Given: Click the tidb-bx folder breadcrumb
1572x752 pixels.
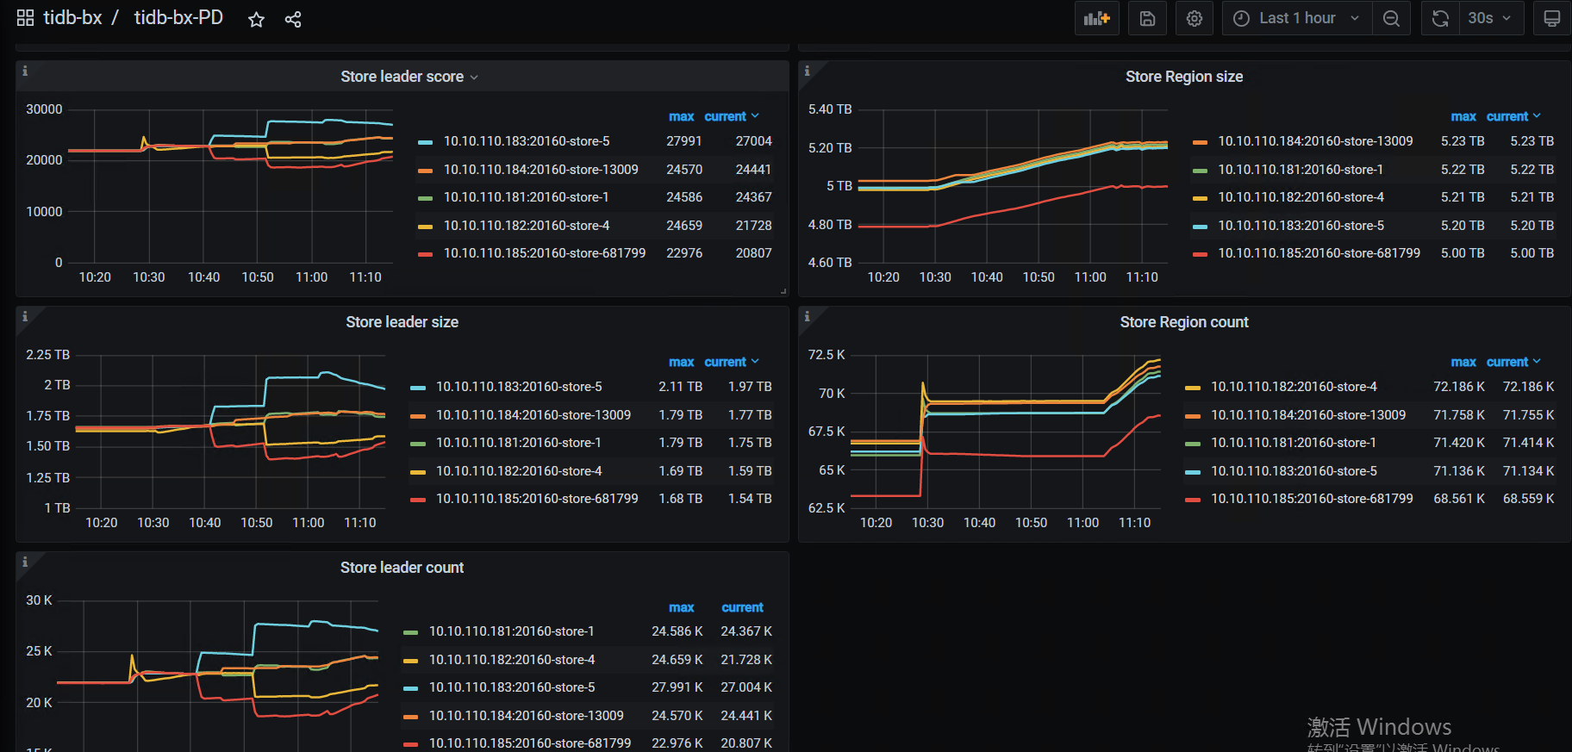Looking at the screenshot, I should click(73, 18).
